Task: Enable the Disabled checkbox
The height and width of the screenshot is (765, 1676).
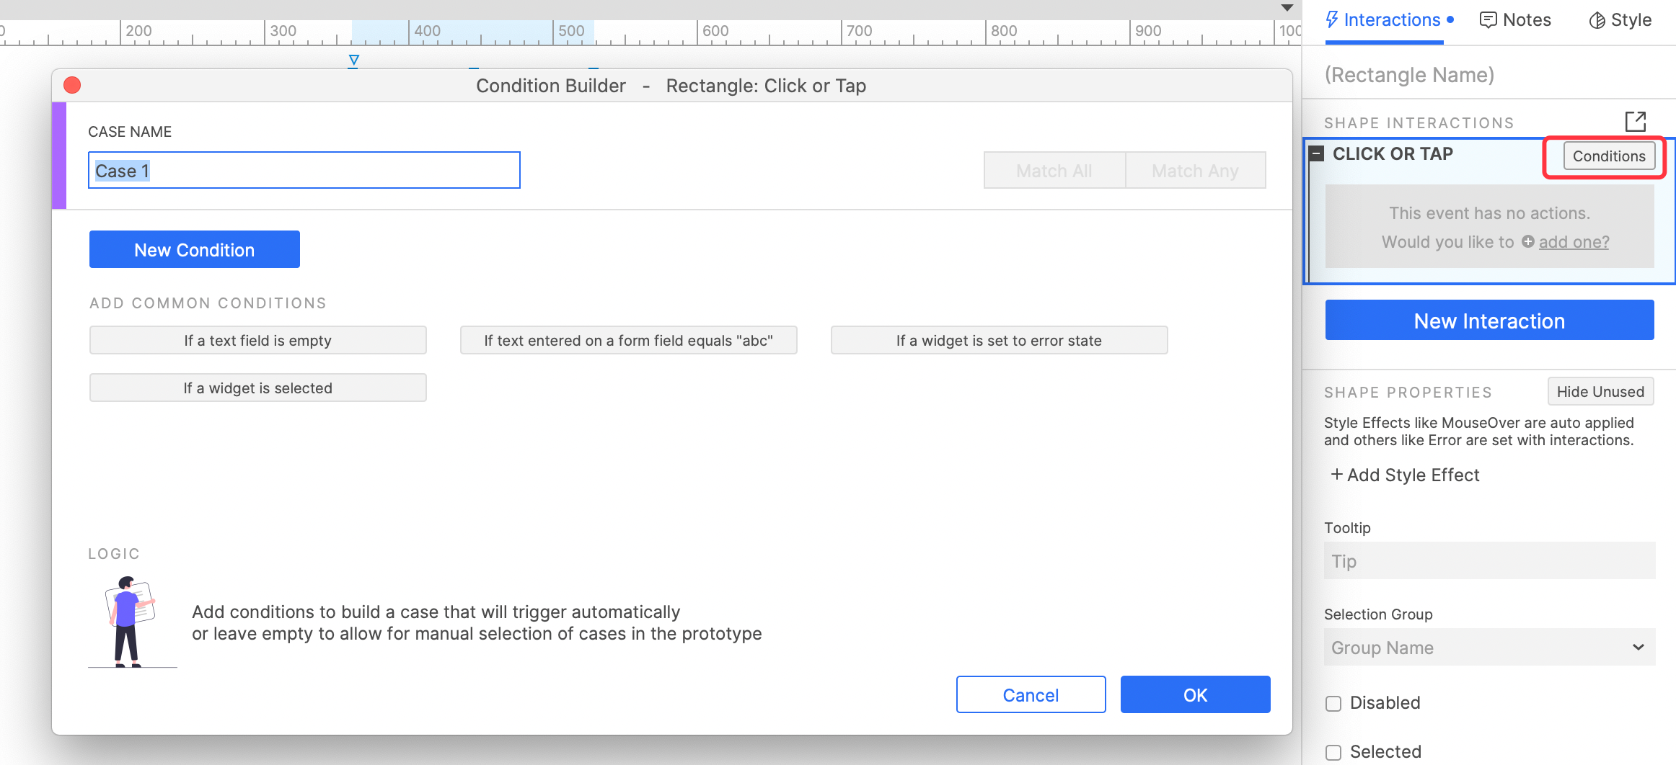Action: tap(1333, 704)
